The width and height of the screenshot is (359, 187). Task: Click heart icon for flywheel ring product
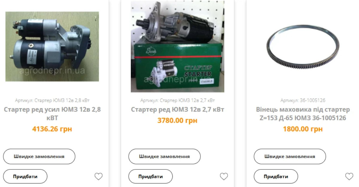(x=349, y=177)
